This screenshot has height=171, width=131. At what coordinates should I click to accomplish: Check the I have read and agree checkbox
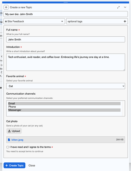point(8,147)
